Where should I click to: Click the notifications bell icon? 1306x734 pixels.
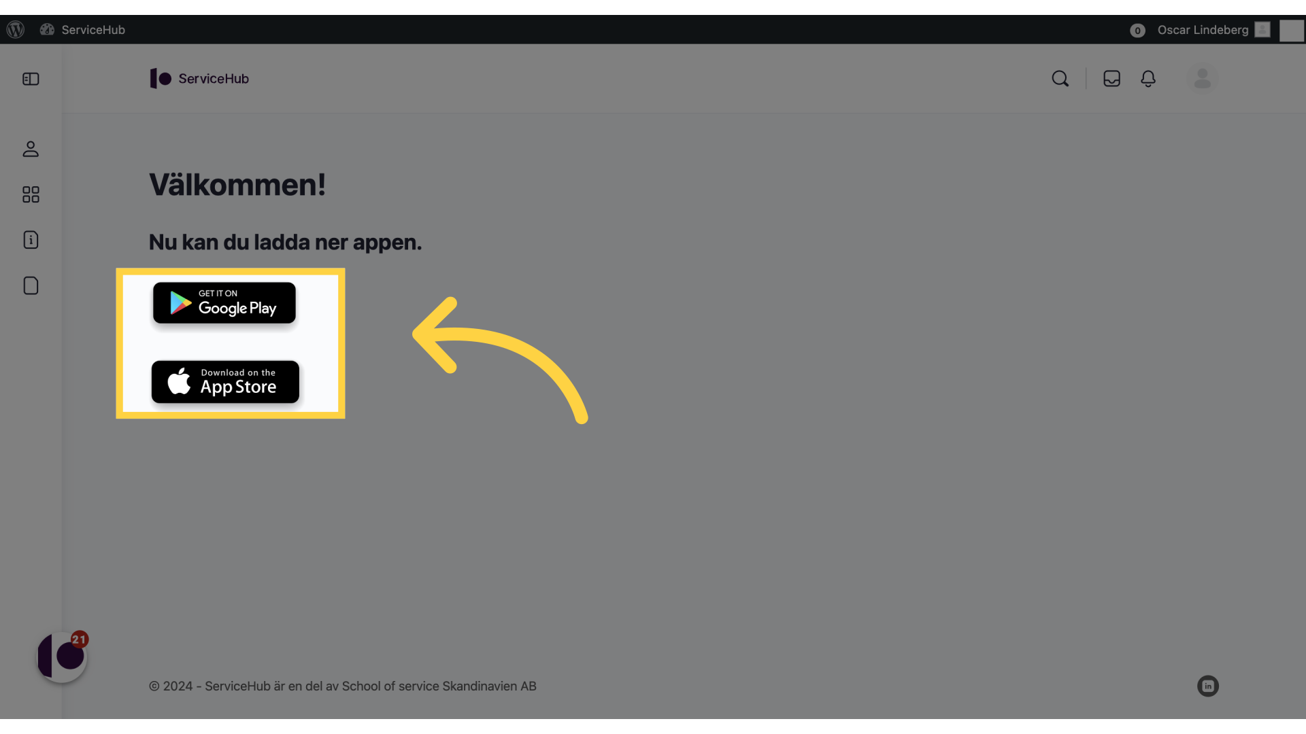point(1148,79)
